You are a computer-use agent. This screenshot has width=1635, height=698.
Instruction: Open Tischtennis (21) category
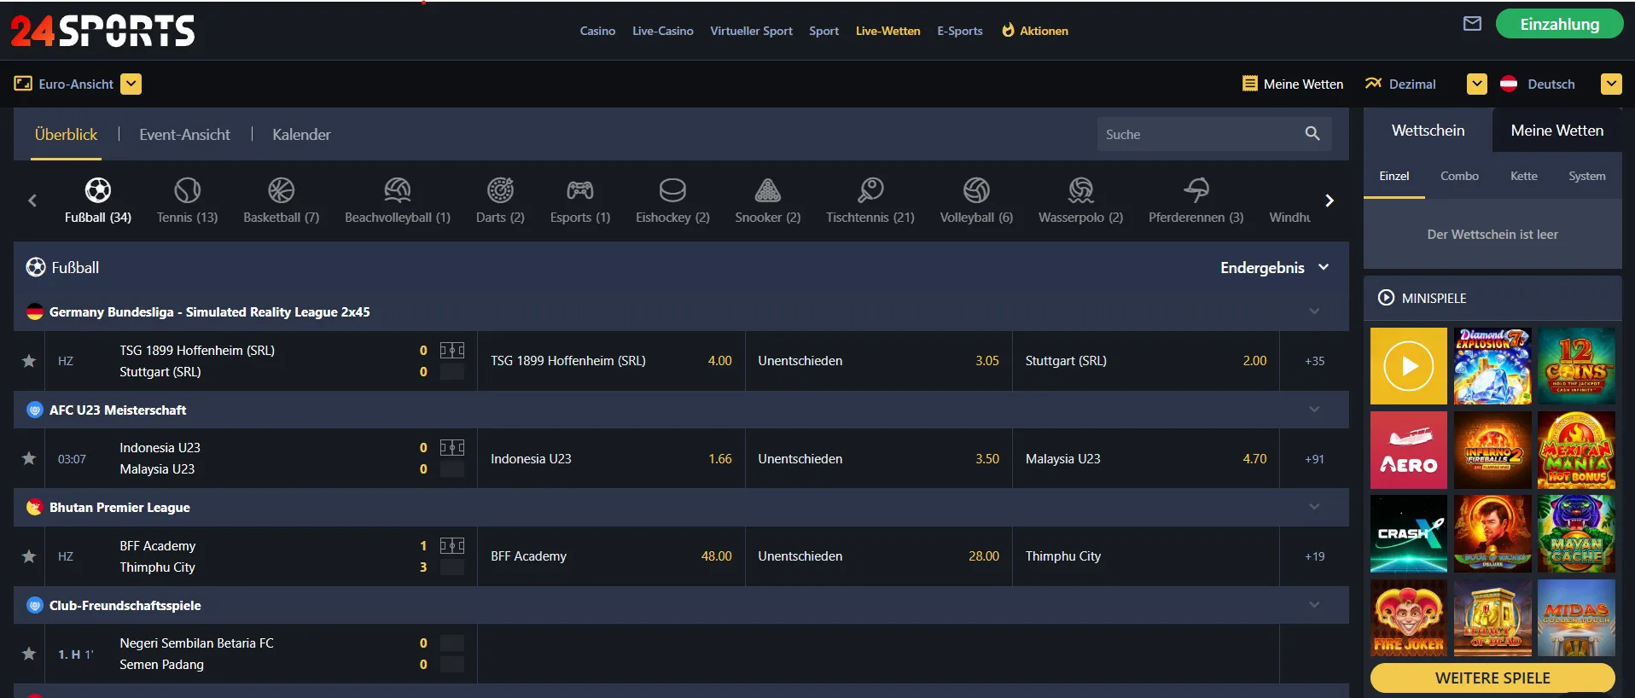click(870, 201)
